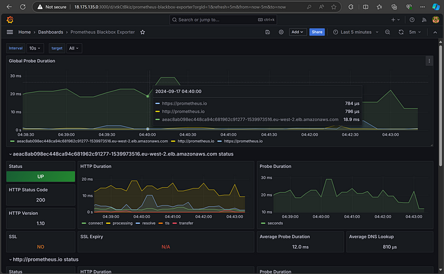Open browser extensions icon
This screenshot has width=444, height=274.
351,7
